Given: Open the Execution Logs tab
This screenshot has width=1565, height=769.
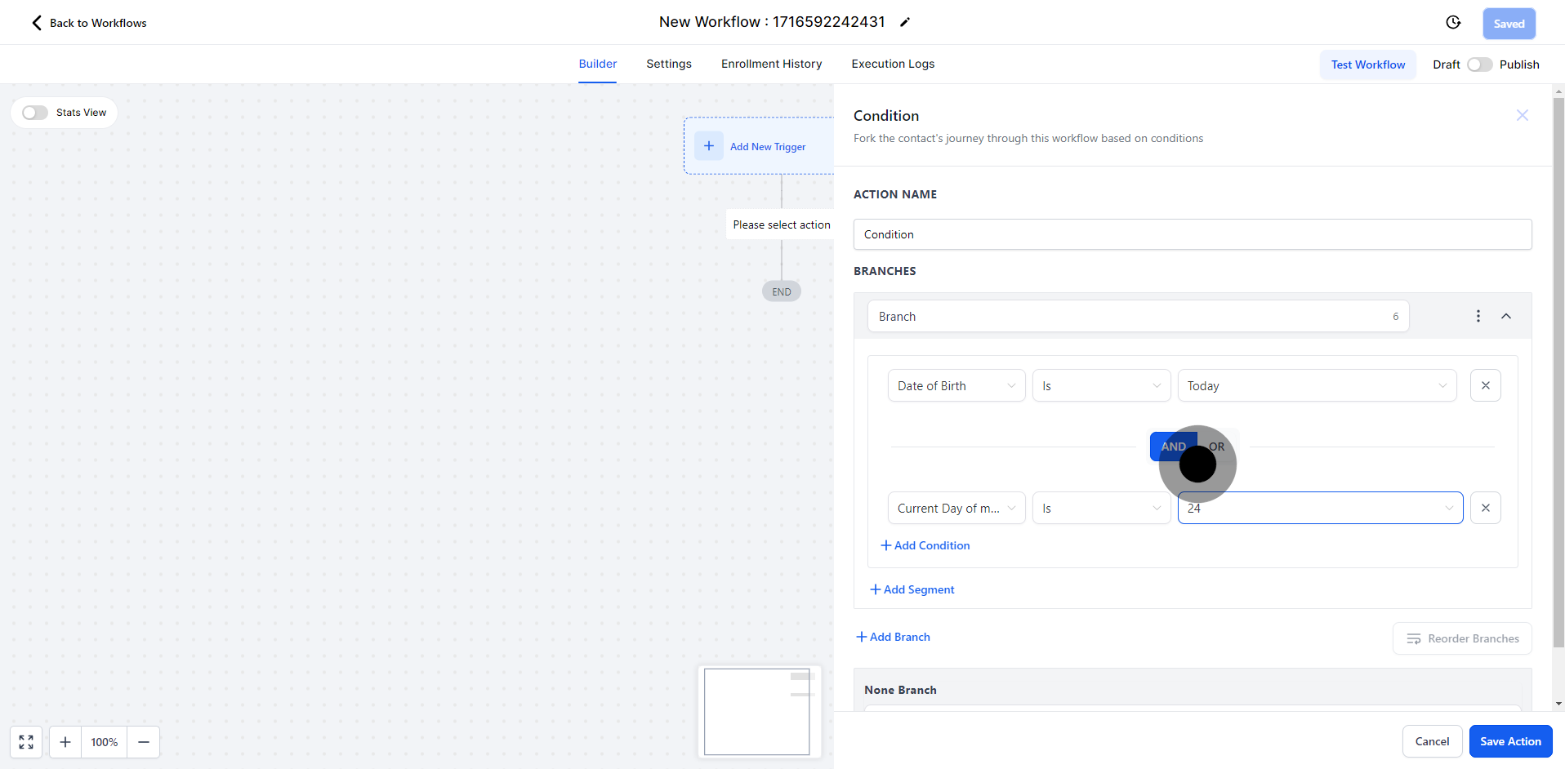Looking at the screenshot, I should [892, 64].
